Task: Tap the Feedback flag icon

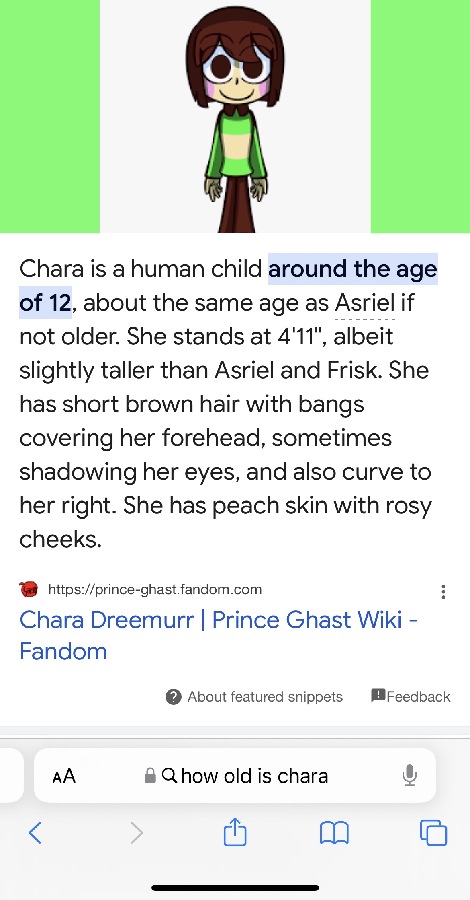Action: pyautogui.click(x=378, y=695)
